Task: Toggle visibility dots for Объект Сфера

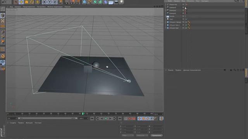Action: (x=185, y=22)
